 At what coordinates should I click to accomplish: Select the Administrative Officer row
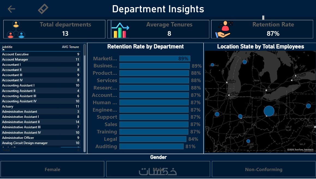click(x=41, y=138)
